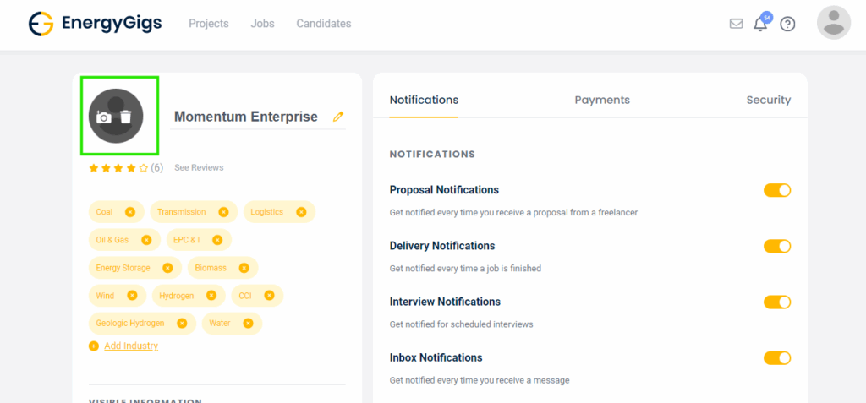Viewport: 866px width, 403px height.
Task: Remove the Geologic Hydrogen tag
Action: click(182, 323)
